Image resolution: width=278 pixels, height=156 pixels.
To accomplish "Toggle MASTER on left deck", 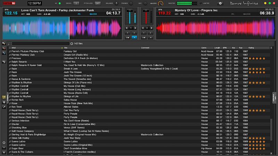I will click(x=93, y=14).
